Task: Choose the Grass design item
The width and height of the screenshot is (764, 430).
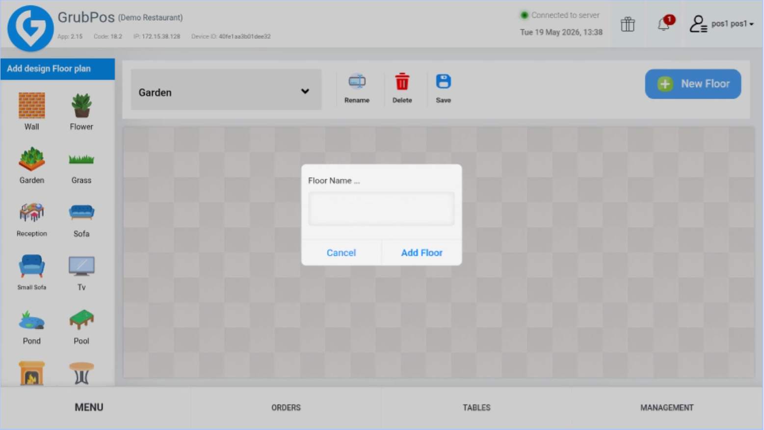Action: pos(81,165)
